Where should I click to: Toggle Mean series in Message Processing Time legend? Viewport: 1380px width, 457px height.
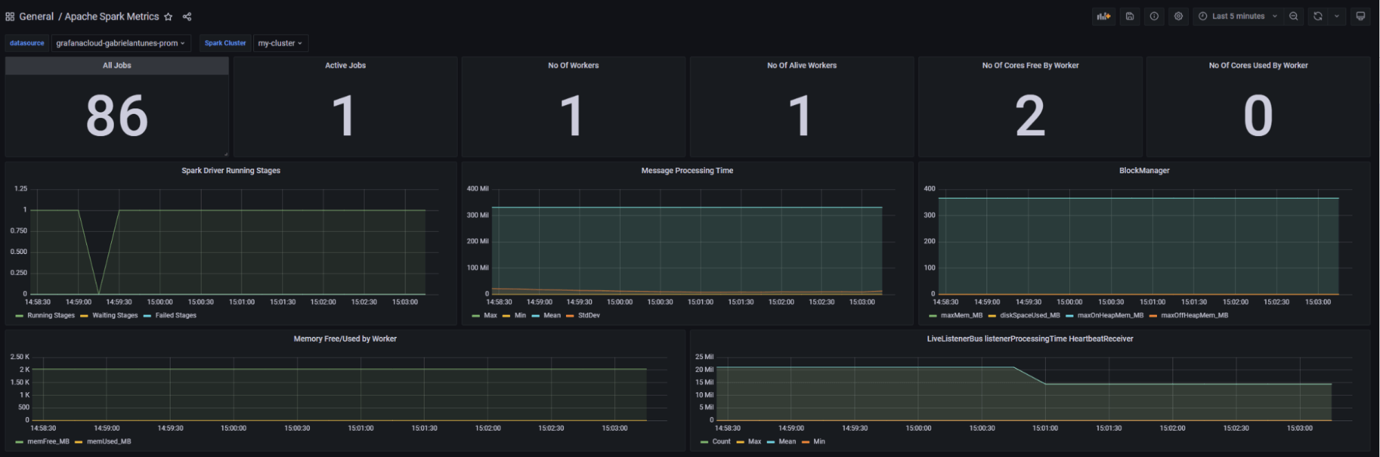tap(552, 315)
